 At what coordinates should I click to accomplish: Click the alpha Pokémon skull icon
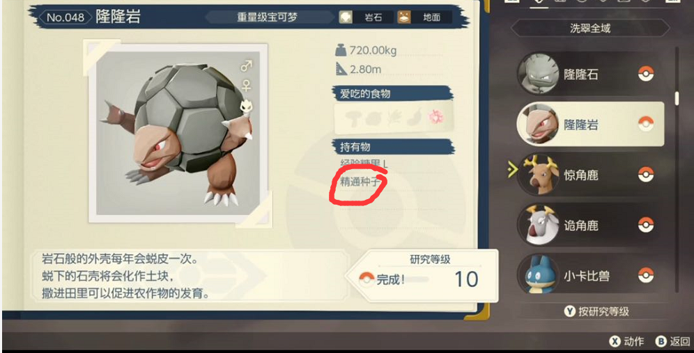tap(246, 105)
